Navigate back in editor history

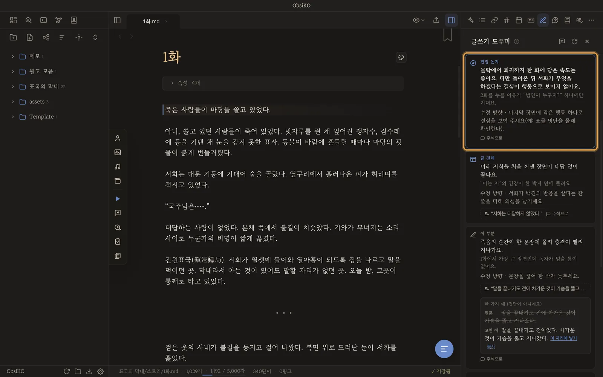120,37
